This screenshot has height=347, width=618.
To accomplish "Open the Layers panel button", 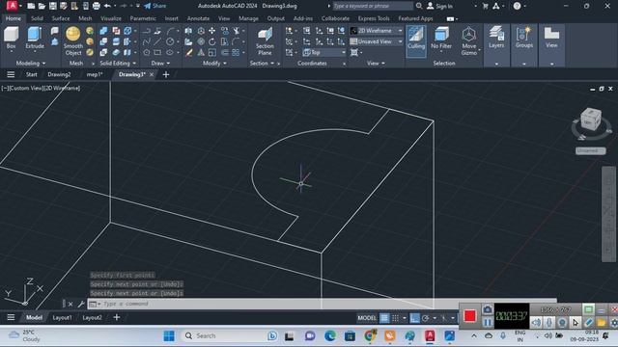I will tap(496, 39).
